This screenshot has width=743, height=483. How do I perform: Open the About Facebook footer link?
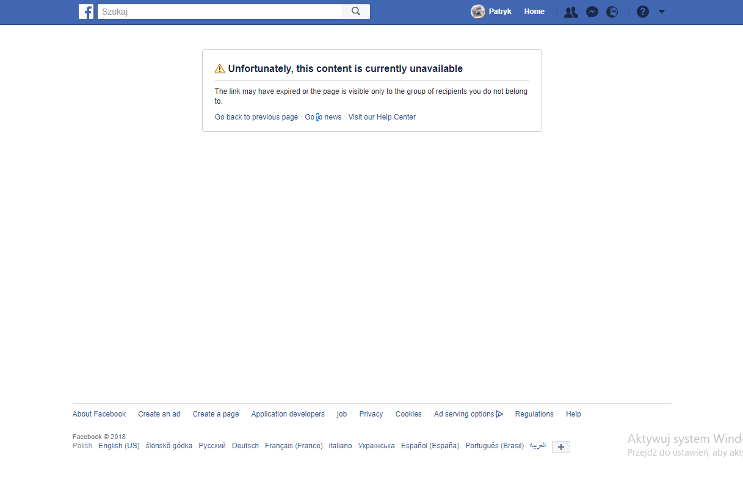99,414
